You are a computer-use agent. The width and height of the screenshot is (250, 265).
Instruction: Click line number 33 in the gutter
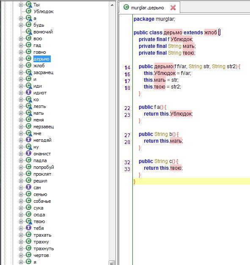127,169
